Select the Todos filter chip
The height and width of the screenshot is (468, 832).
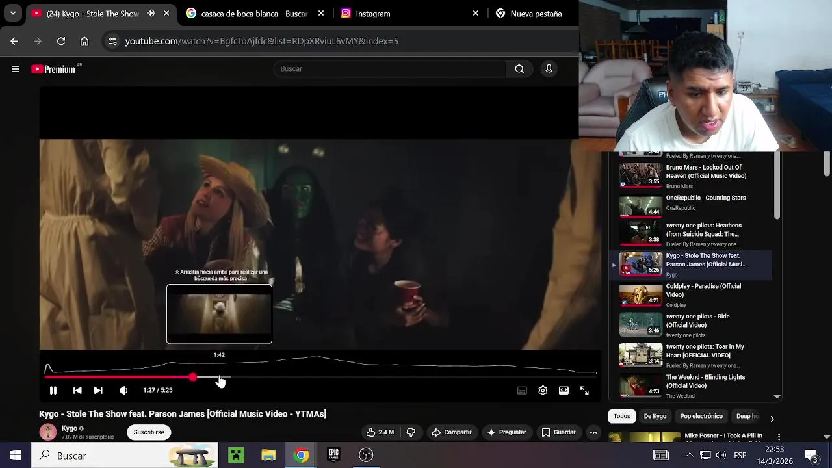tap(622, 416)
